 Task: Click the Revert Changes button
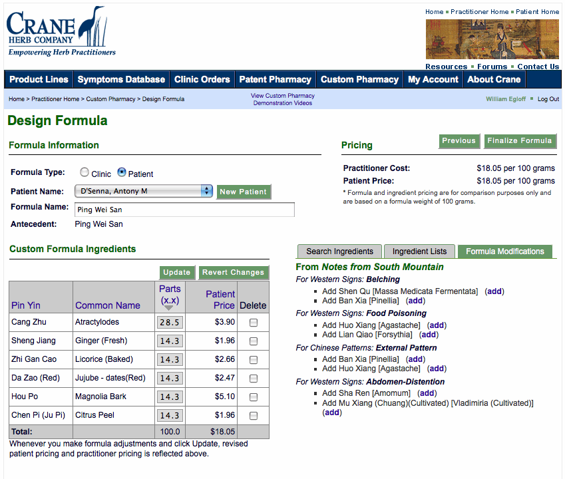pyautogui.click(x=234, y=272)
